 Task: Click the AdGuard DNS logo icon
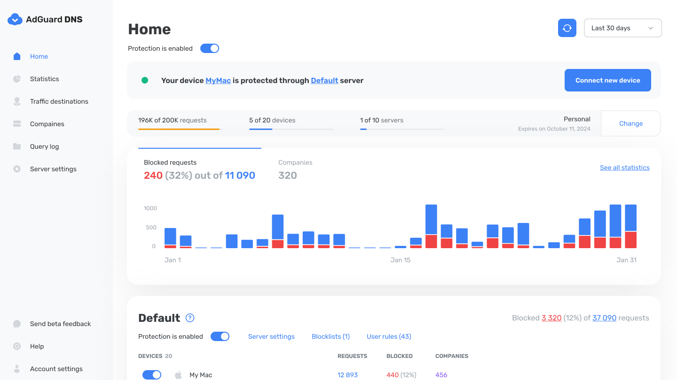tap(15, 19)
